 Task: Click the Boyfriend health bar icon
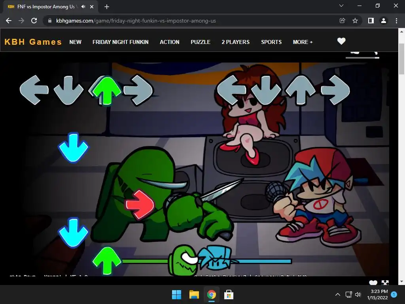coord(216,258)
